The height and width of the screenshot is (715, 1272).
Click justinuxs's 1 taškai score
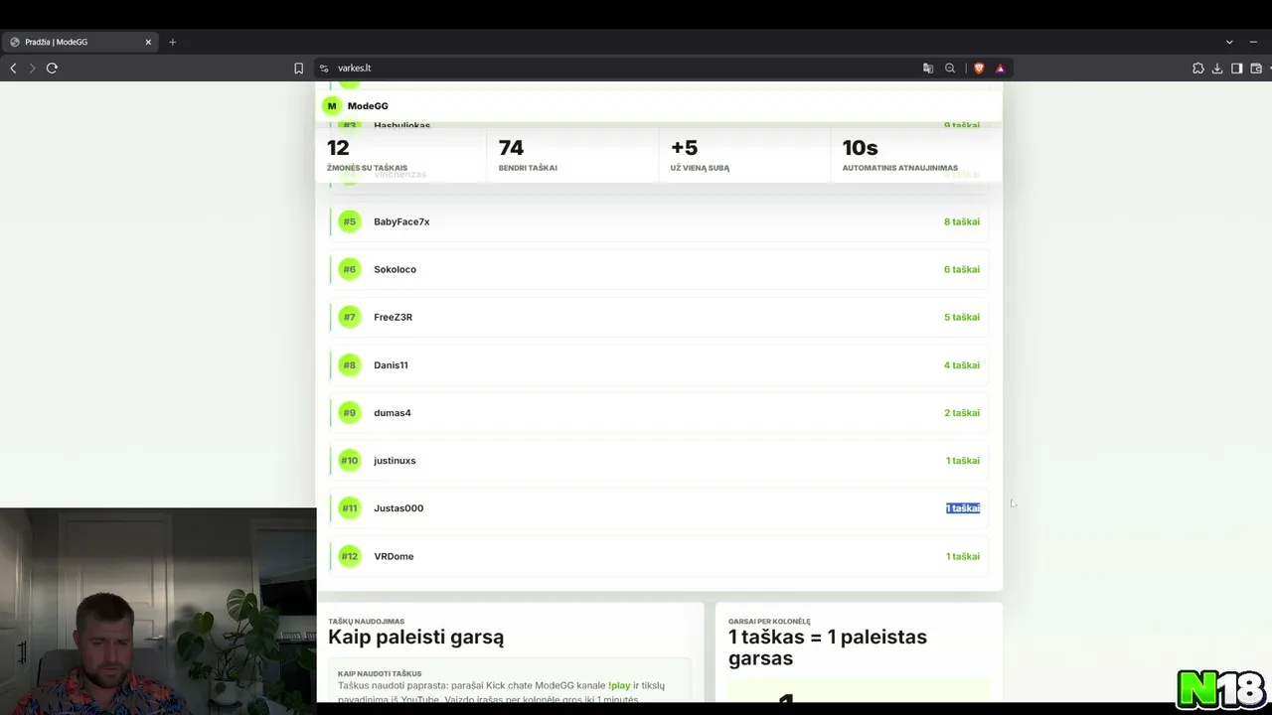pos(963,461)
